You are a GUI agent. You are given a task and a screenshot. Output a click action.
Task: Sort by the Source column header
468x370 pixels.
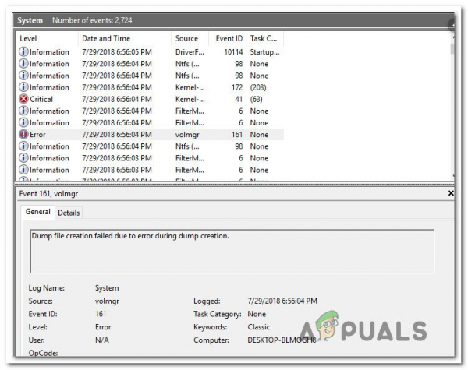186,38
